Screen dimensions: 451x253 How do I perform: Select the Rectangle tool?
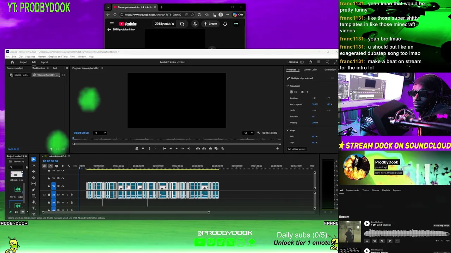click(33, 196)
